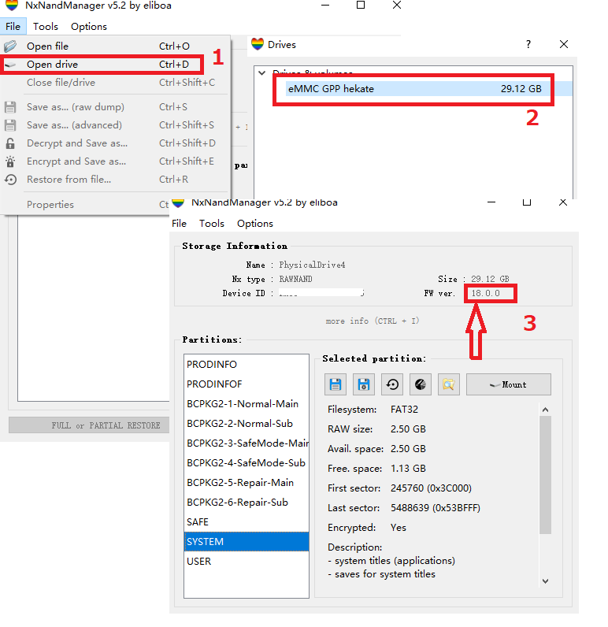The height and width of the screenshot is (627, 608).
Task: Select Decrypt and Save as... entry
Action: [115, 143]
